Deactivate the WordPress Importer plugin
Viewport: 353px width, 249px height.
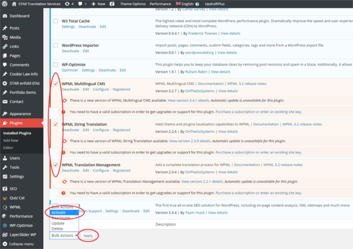point(70,51)
